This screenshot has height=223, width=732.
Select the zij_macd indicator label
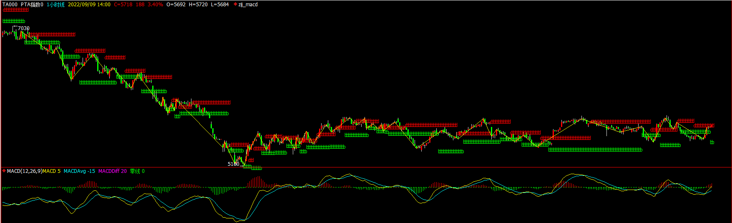coord(248,5)
